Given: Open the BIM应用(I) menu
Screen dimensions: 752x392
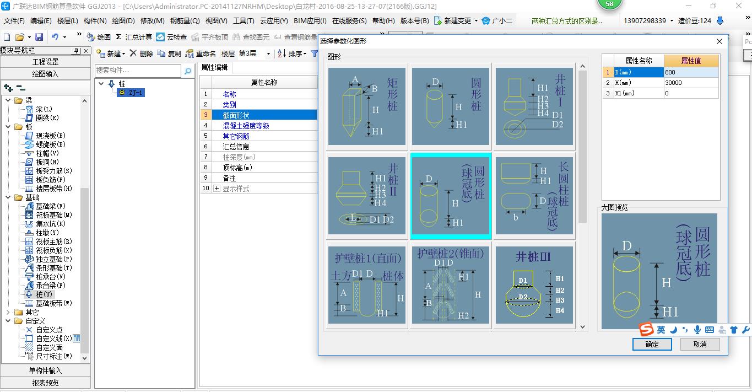Looking at the screenshot, I should [x=310, y=20].
